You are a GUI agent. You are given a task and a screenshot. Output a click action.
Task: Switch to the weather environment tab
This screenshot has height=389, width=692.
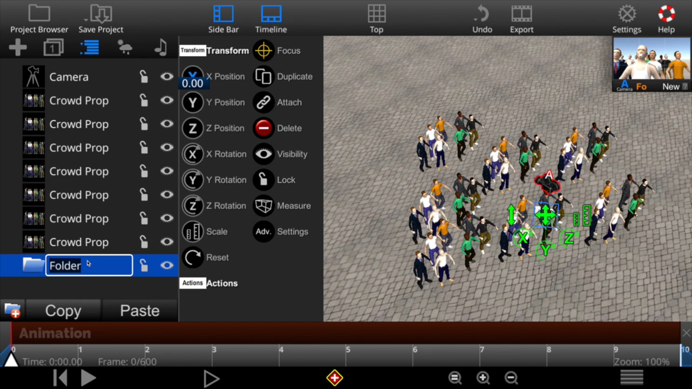click(125, 47)
